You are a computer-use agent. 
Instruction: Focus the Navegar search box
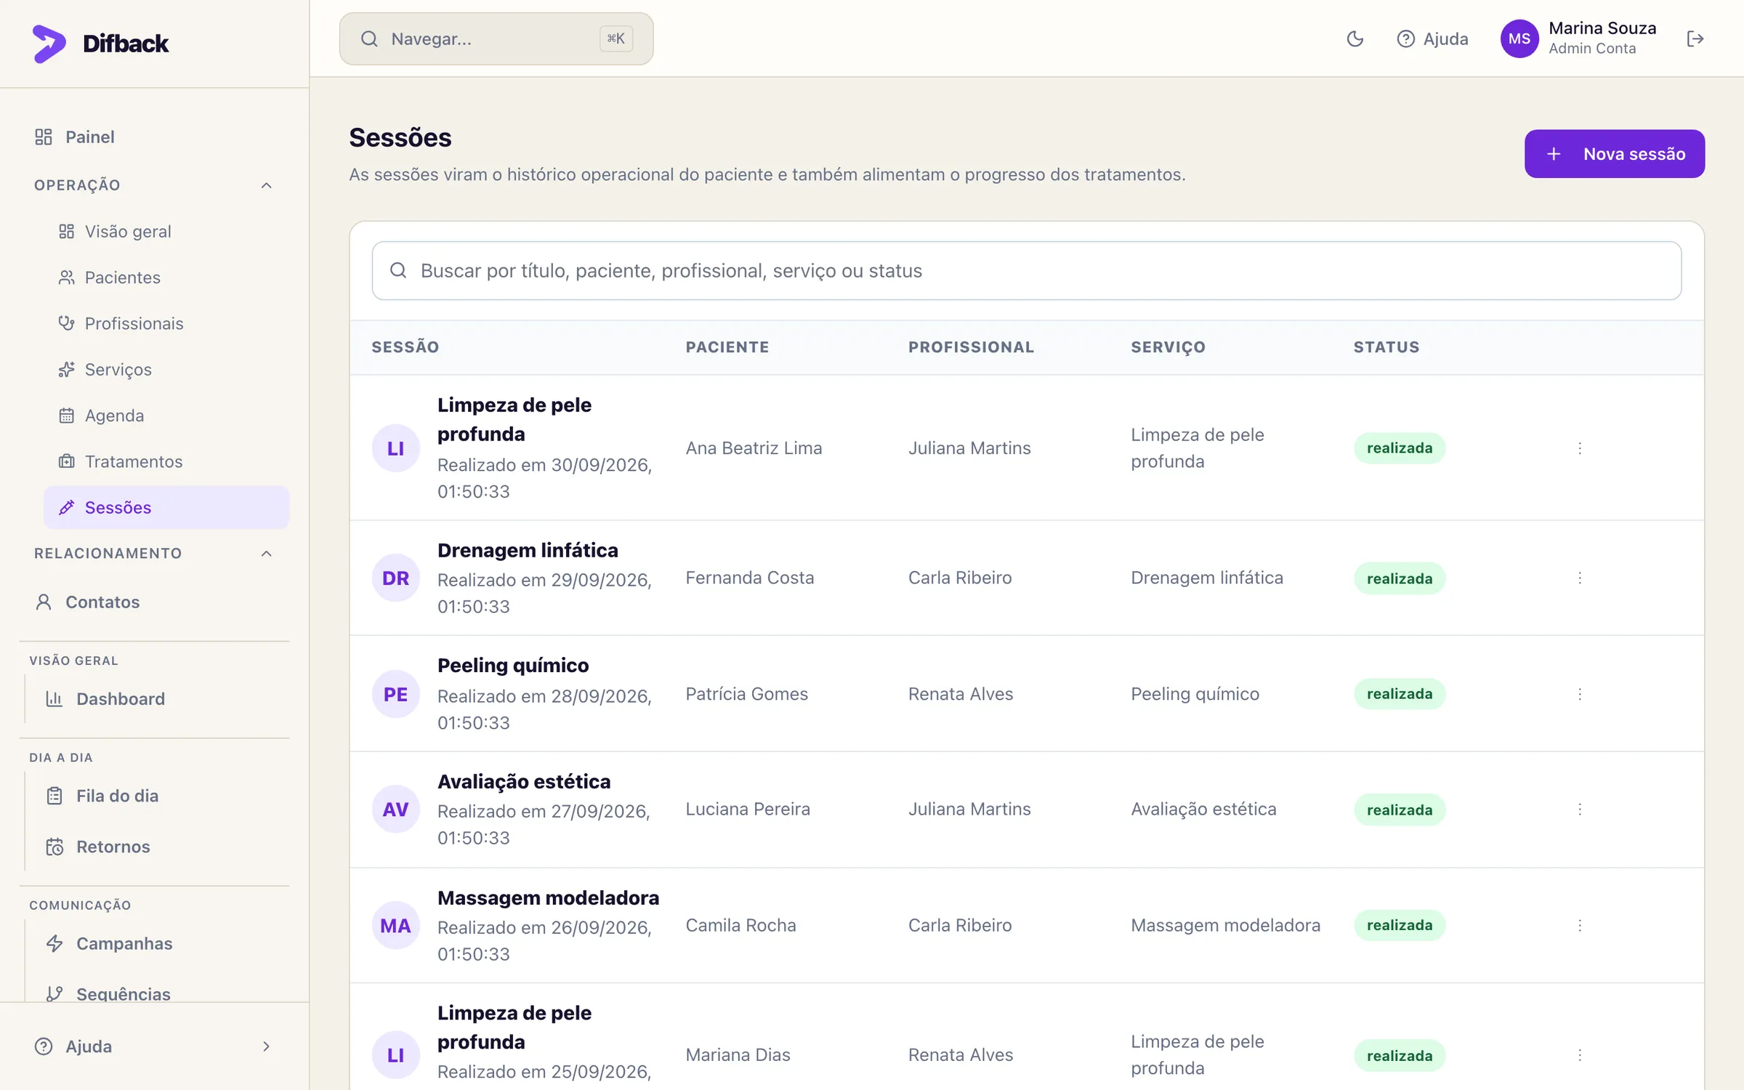(x=496, y=39)
